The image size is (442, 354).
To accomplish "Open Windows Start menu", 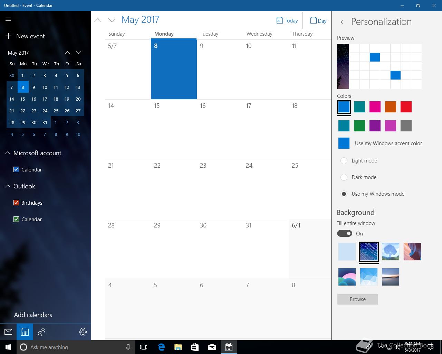I will pos(8,347).
